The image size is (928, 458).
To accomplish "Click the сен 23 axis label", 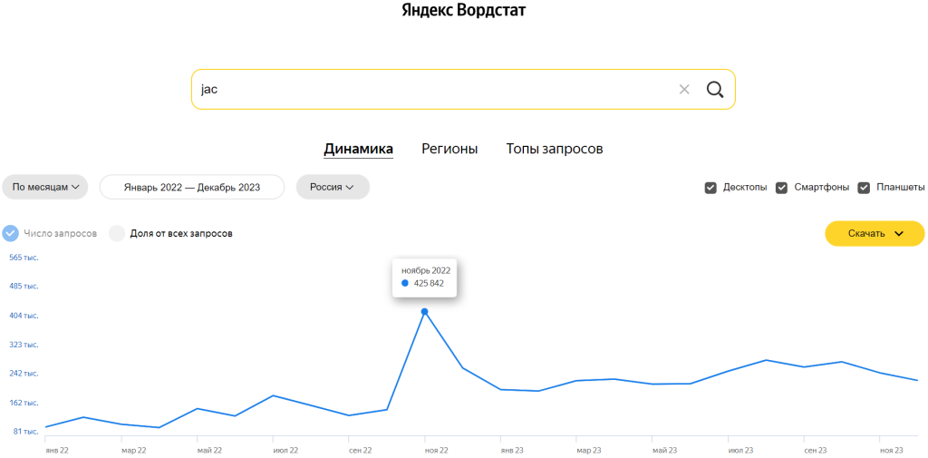I will pyautogui.click(x=817, y=451).
